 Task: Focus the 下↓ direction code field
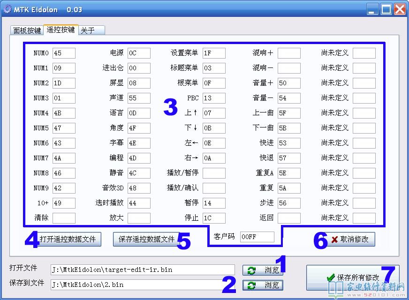click(214, 128)
